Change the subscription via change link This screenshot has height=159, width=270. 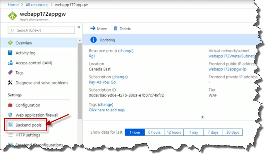(x=120, y=77)
